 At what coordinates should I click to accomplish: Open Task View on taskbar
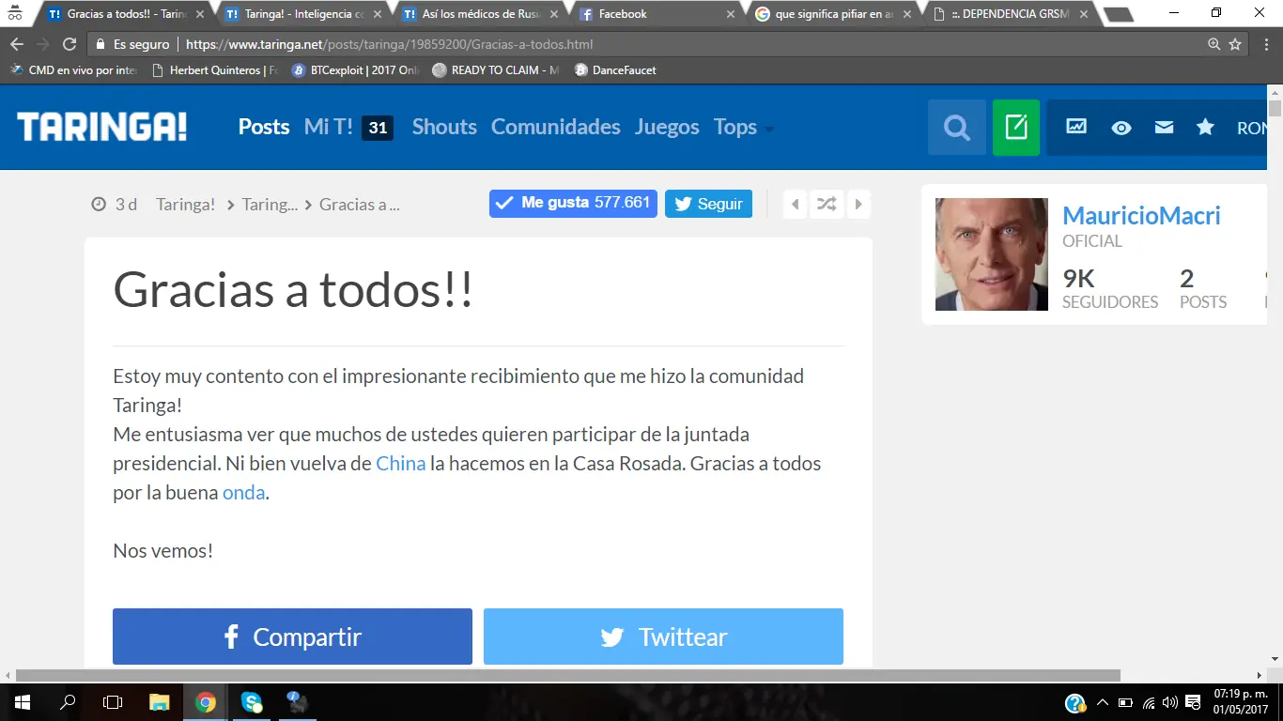tap(113, 702)
